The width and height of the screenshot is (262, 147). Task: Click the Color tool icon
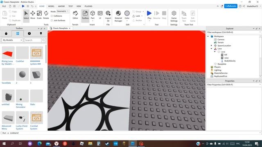(127, 13)
